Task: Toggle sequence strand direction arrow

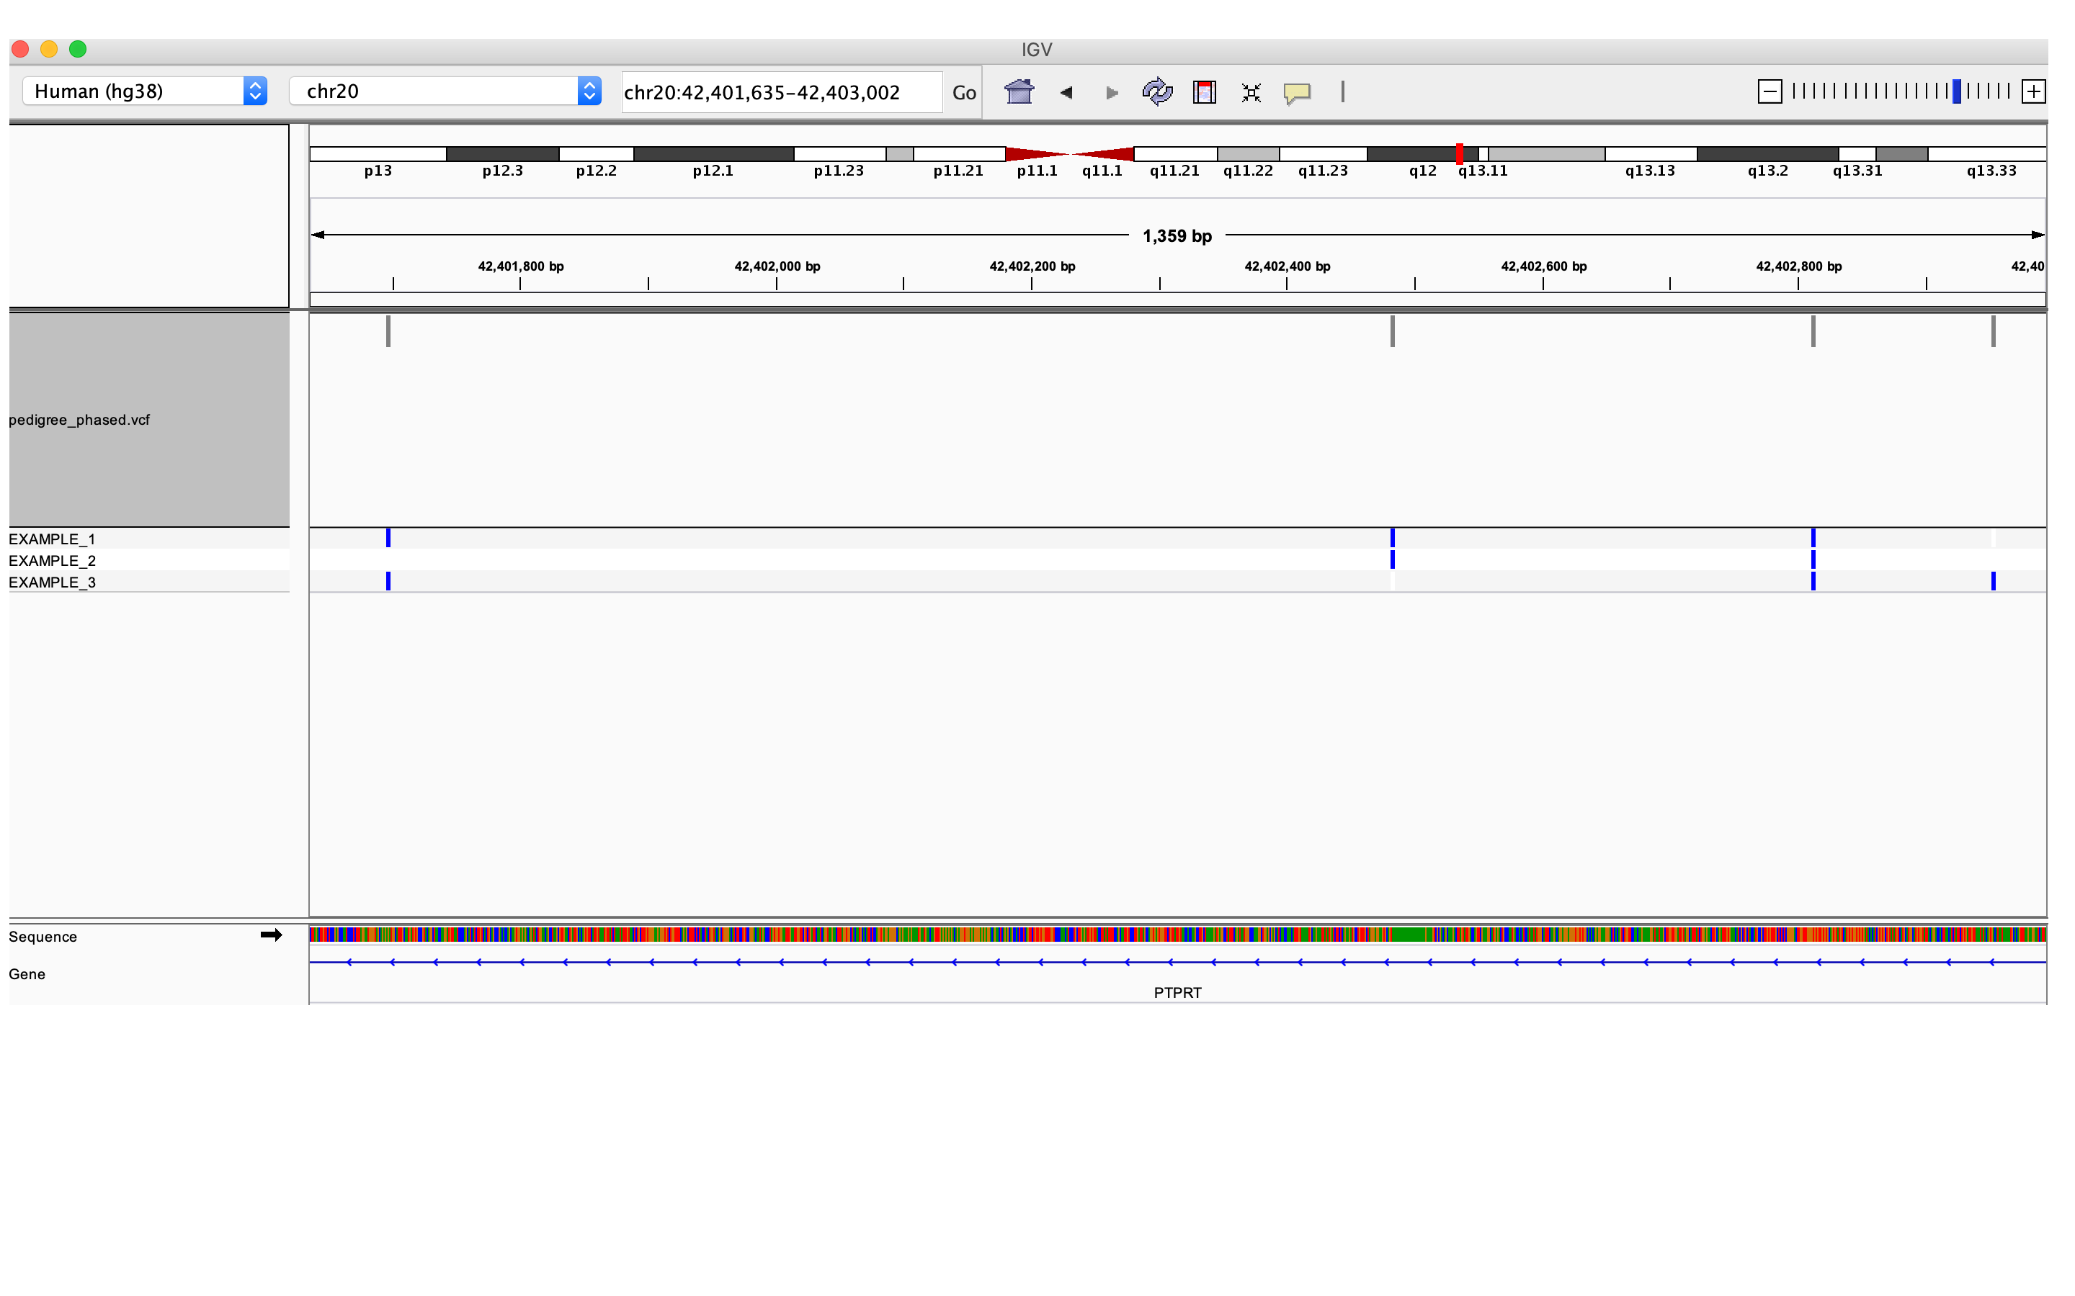Action: point(271,935)
